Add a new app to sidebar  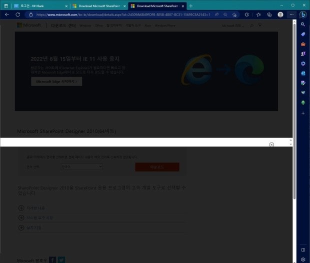click(x=303, y=113)
